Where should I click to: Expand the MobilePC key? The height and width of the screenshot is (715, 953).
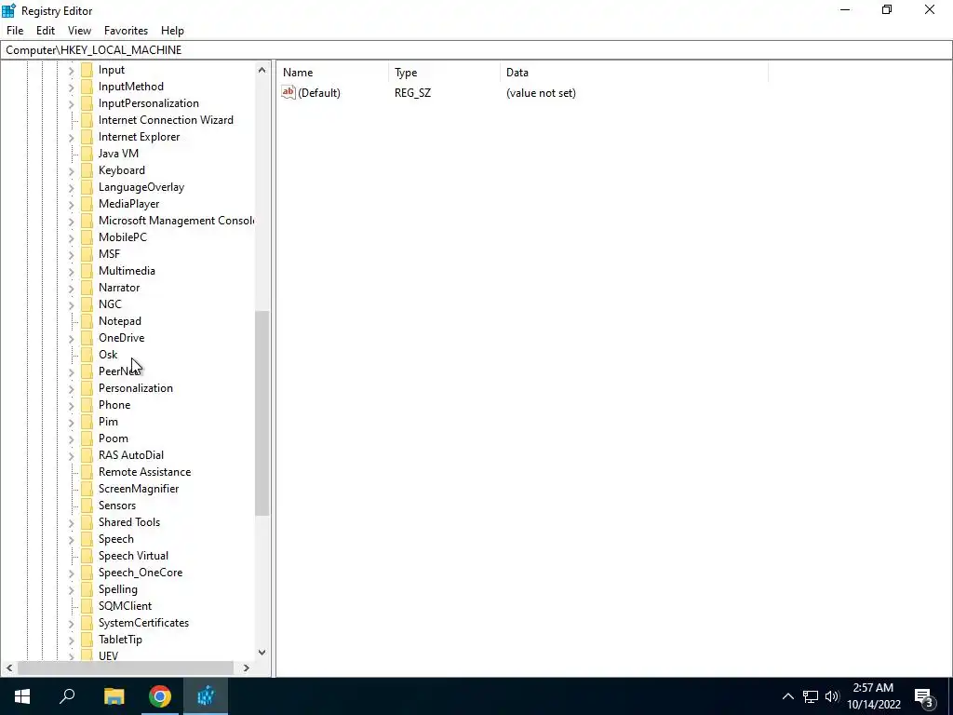[x=71, y=237]
